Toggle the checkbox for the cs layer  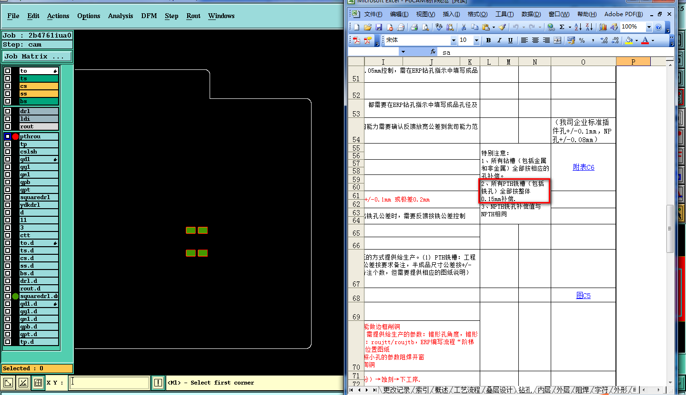pos(8,86)
